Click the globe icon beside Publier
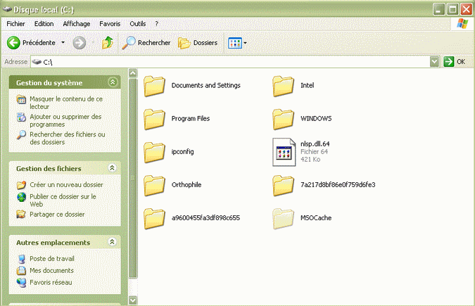475x306 pixels. point(21,197)
